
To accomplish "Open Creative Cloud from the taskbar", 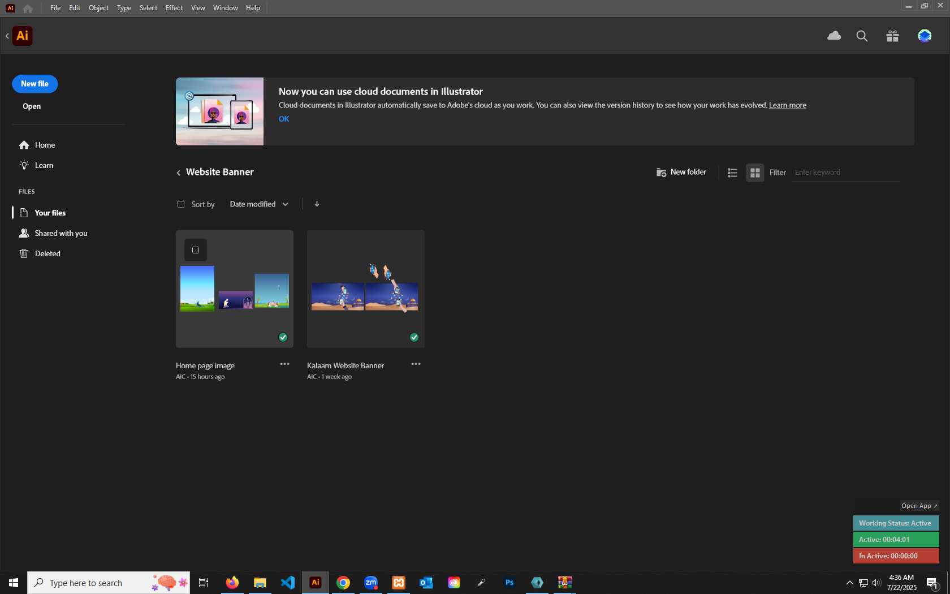I will click(x=454, y=583).
